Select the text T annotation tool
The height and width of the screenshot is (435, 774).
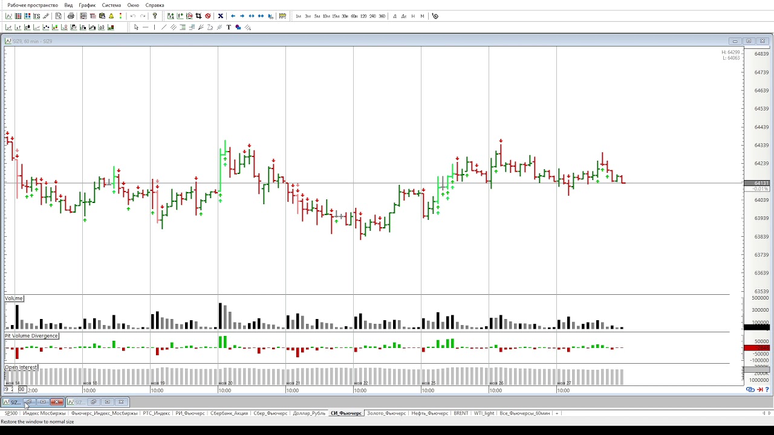coord(229,27)
